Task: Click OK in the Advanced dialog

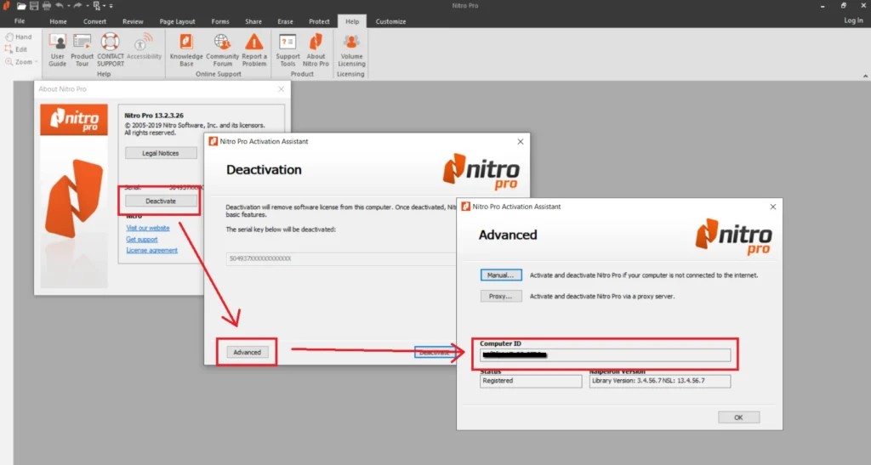Action: tap(738, 417)
